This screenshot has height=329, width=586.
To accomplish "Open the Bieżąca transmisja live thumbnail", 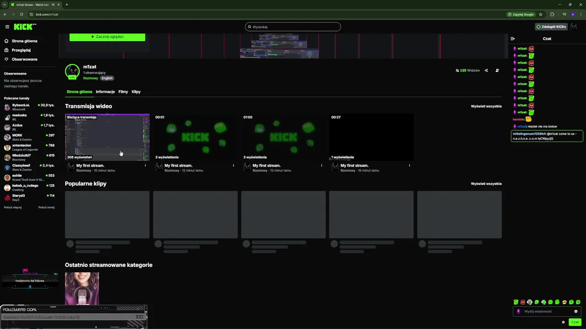I will pyautogui.click(x=107, y=137).
